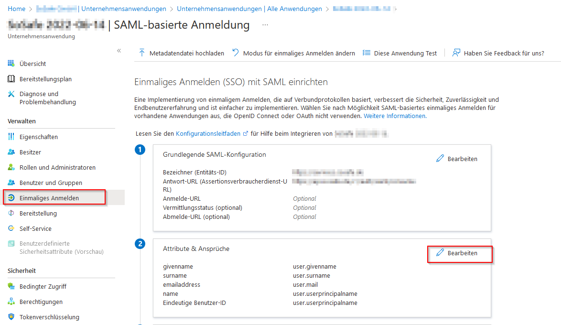The image size is (561, 325).
Task: Click the Übersicht grid icon in sidebar
Action: click(11, 64)
